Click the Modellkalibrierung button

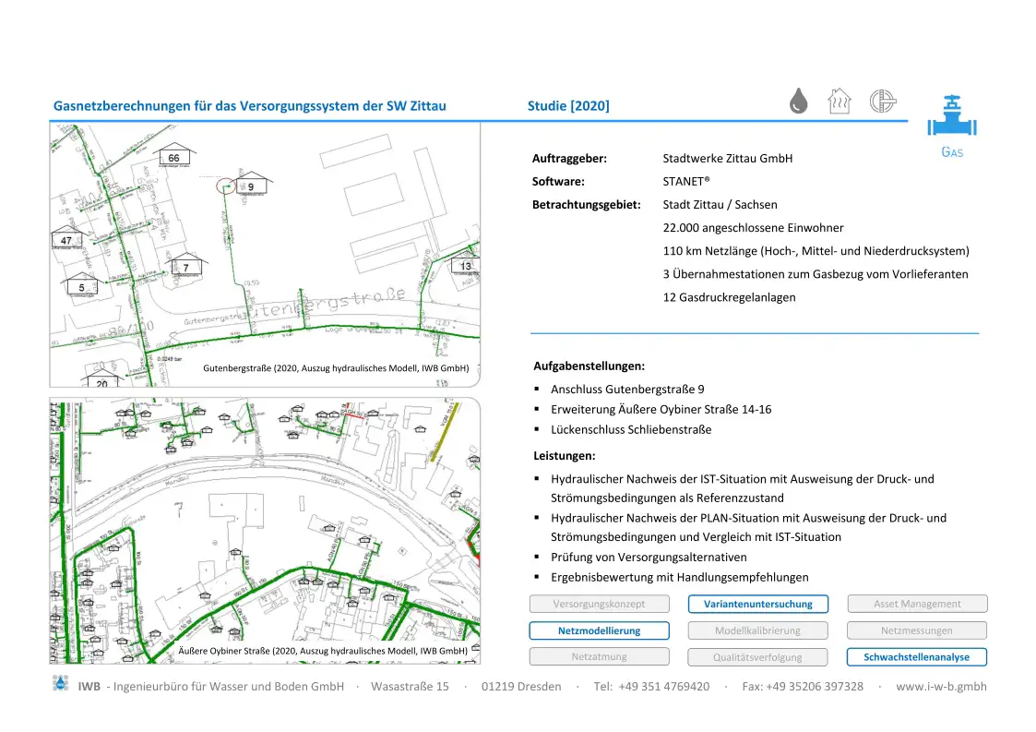pyautogui.click(x=758, y=631)
